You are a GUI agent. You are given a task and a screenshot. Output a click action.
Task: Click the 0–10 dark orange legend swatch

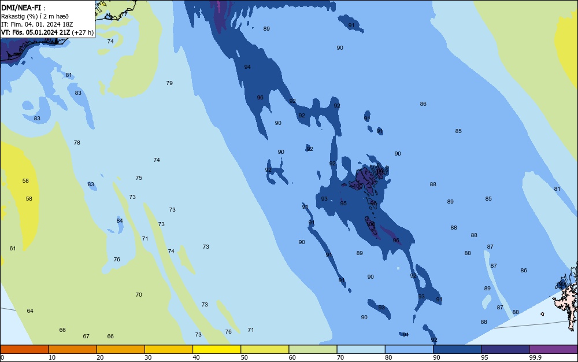pyautogui.click(x=24, y=349)
